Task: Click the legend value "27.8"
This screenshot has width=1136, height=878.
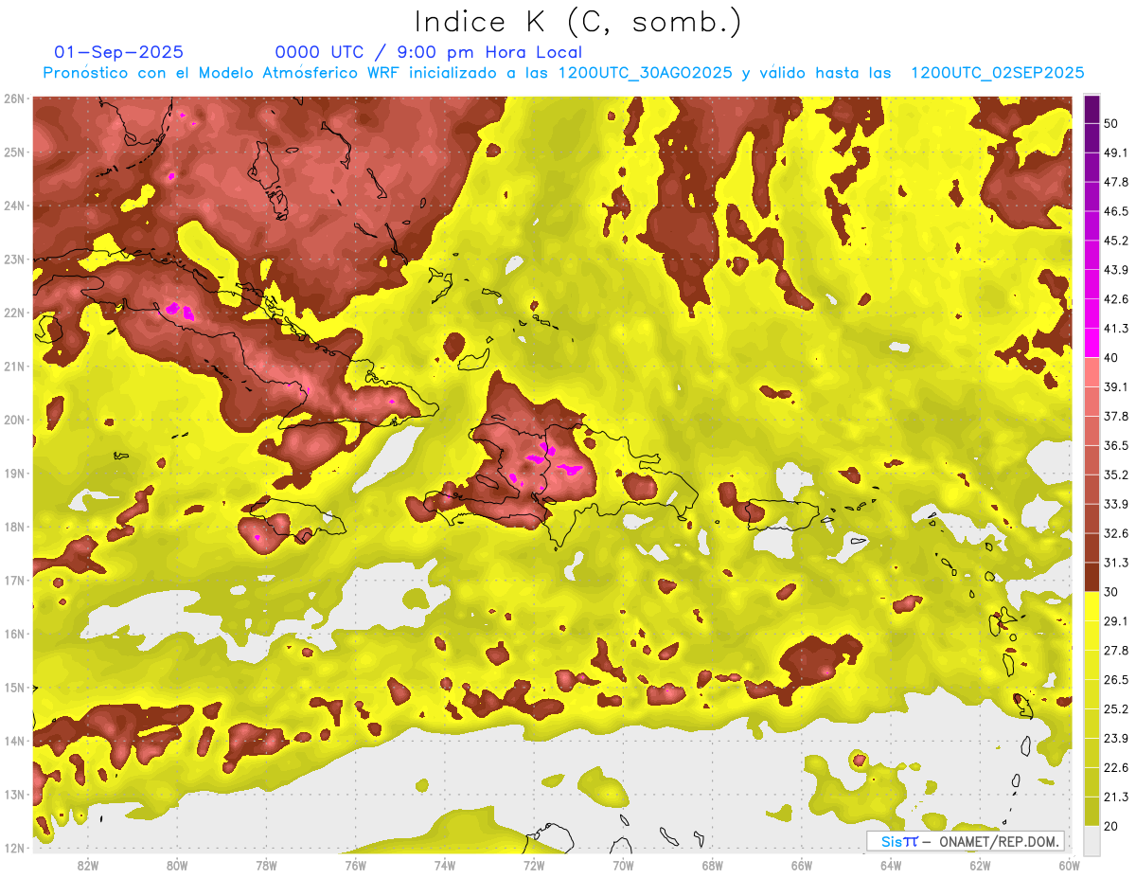Action: (1115, 650)
